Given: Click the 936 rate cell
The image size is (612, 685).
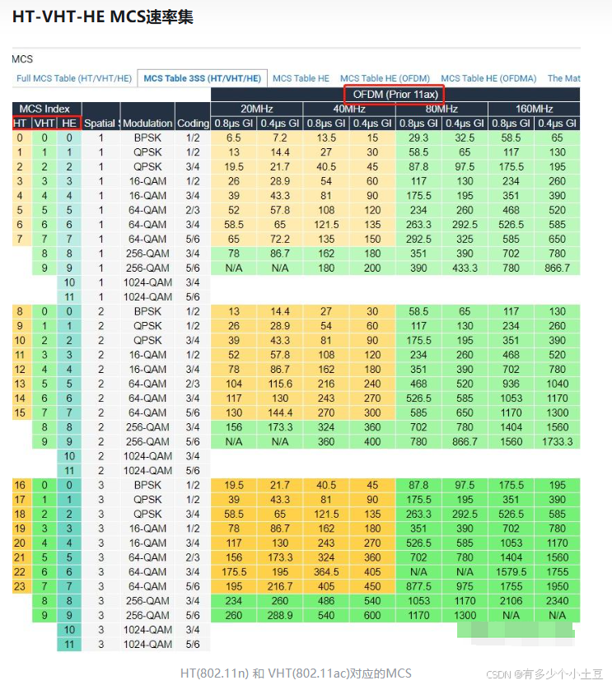Looking at the screenshot, I should (511, 384).
